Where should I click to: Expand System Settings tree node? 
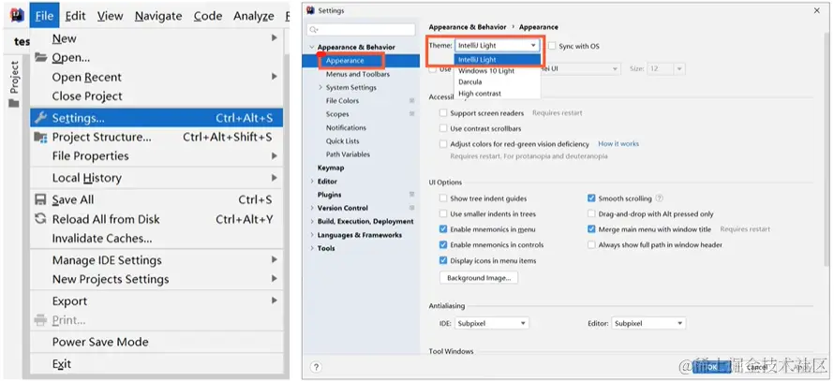click(320, 87)
